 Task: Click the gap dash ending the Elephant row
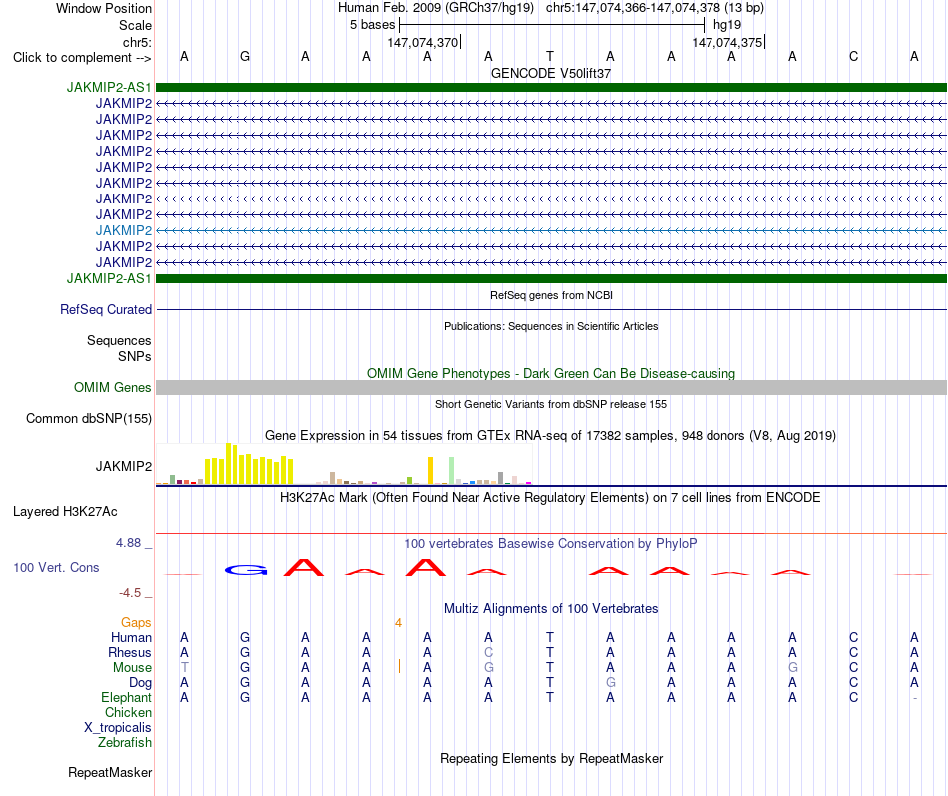[x=915, y=698]
